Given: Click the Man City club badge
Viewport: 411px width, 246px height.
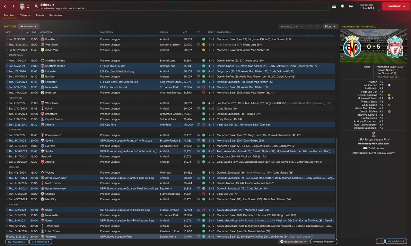Looking at the screenshot, I should pyautogui.click(x=42, y=199).
